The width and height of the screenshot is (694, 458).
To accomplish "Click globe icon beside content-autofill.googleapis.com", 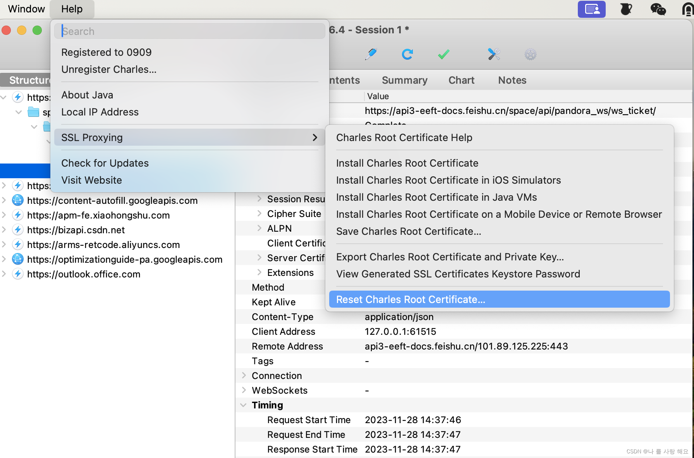I will (18, 200).
